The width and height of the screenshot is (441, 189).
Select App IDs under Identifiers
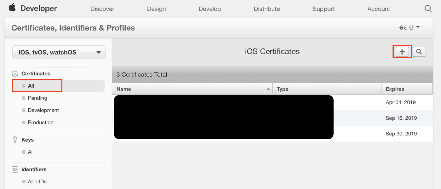click(x=37, y=181)
